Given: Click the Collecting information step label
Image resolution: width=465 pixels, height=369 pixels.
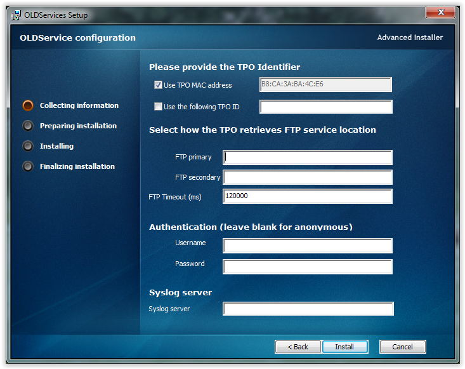Looking at the screenshot, I should tap(79, 105).
